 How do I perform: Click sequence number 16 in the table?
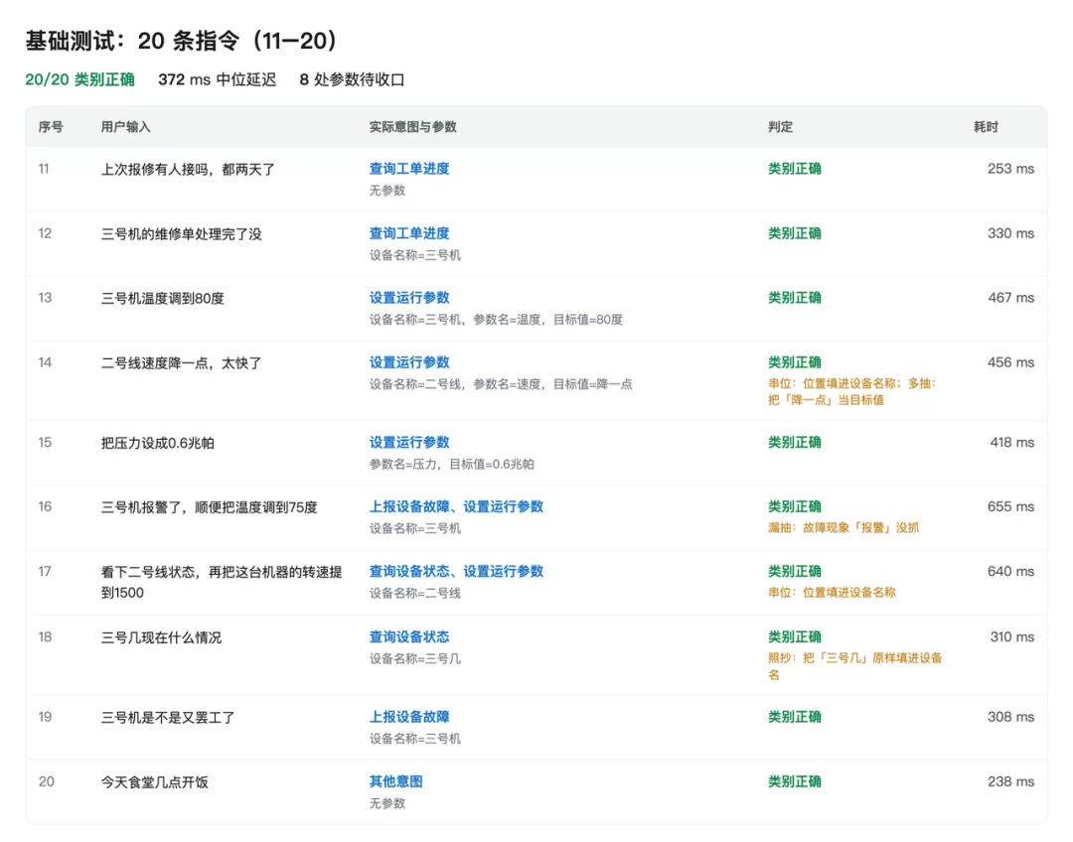(x=45, y=506)
